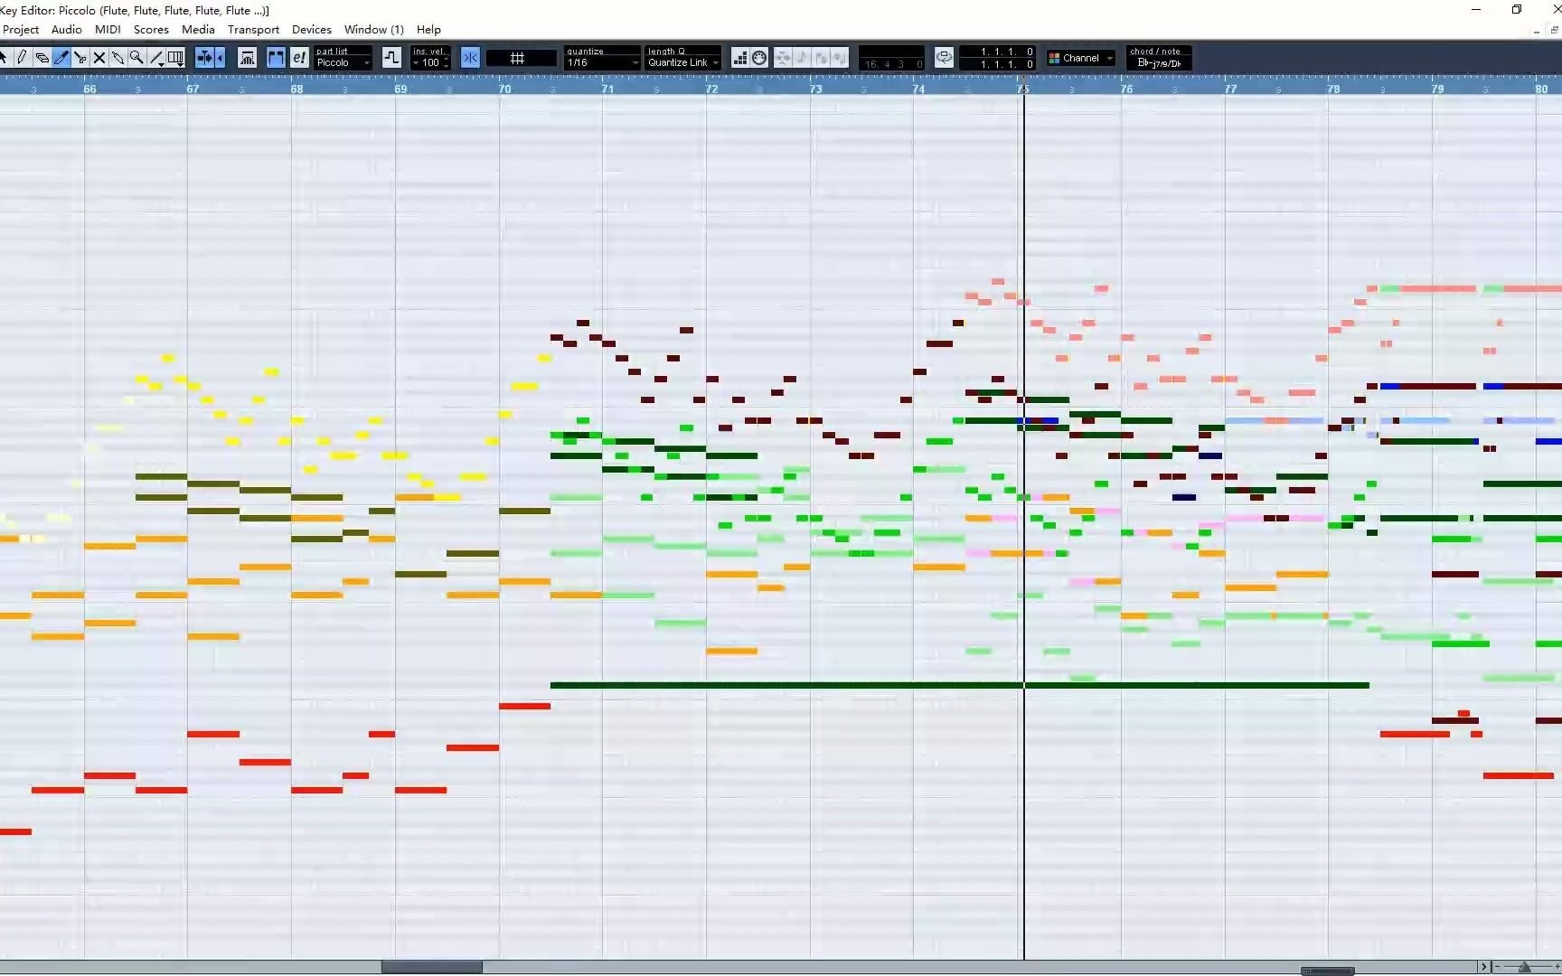Click bar 72 in the ruler
The width and height of the screenshot is (1562, 976).
pos(712,89)
